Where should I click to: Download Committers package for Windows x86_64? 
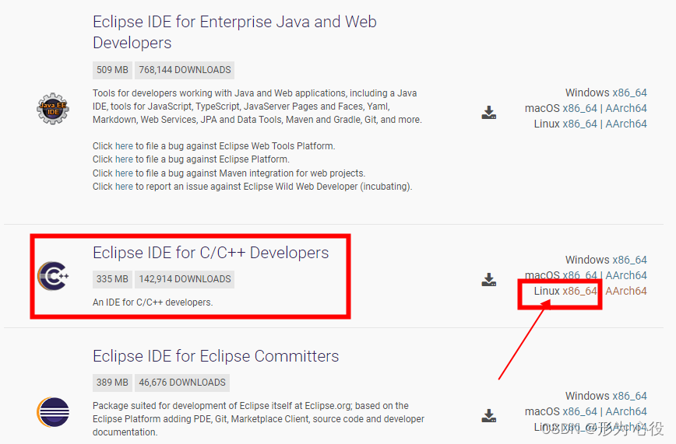629,396
